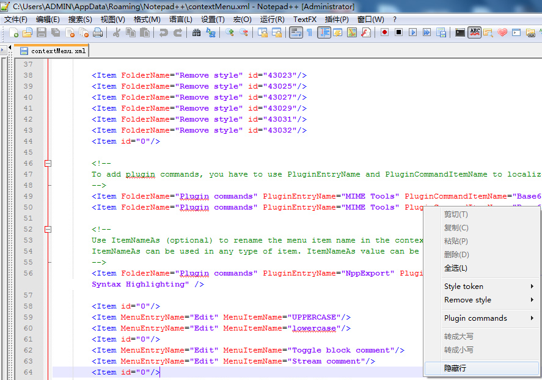Screen dimensions: 542x380
Task: Toggle the Word wrap toolbar button
Action: [296, 32]
